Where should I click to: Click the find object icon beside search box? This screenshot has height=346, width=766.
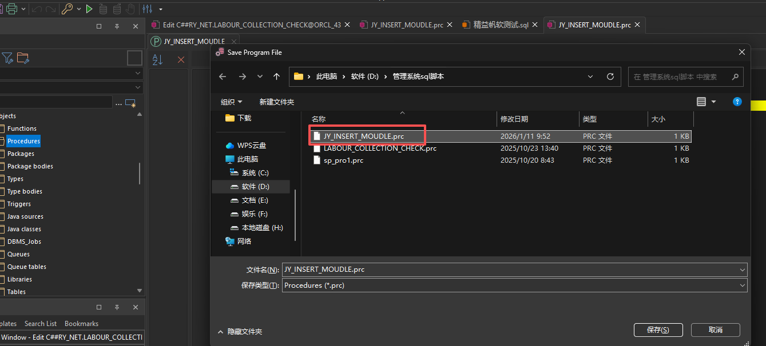tap(130, 103)
